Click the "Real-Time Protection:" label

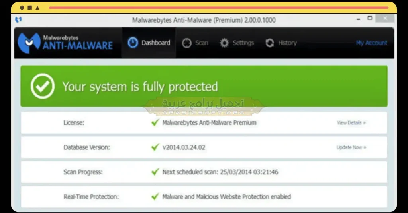[91, 197]
